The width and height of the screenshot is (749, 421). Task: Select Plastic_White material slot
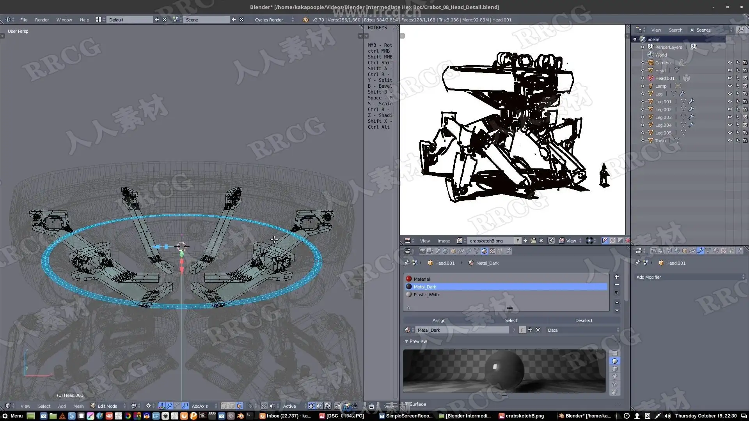coord(427,295)
